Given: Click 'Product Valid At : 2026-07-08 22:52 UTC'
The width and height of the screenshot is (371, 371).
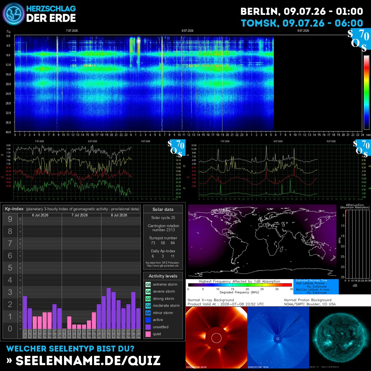Looking at the screenshot, I should click(x=226, y=304).
